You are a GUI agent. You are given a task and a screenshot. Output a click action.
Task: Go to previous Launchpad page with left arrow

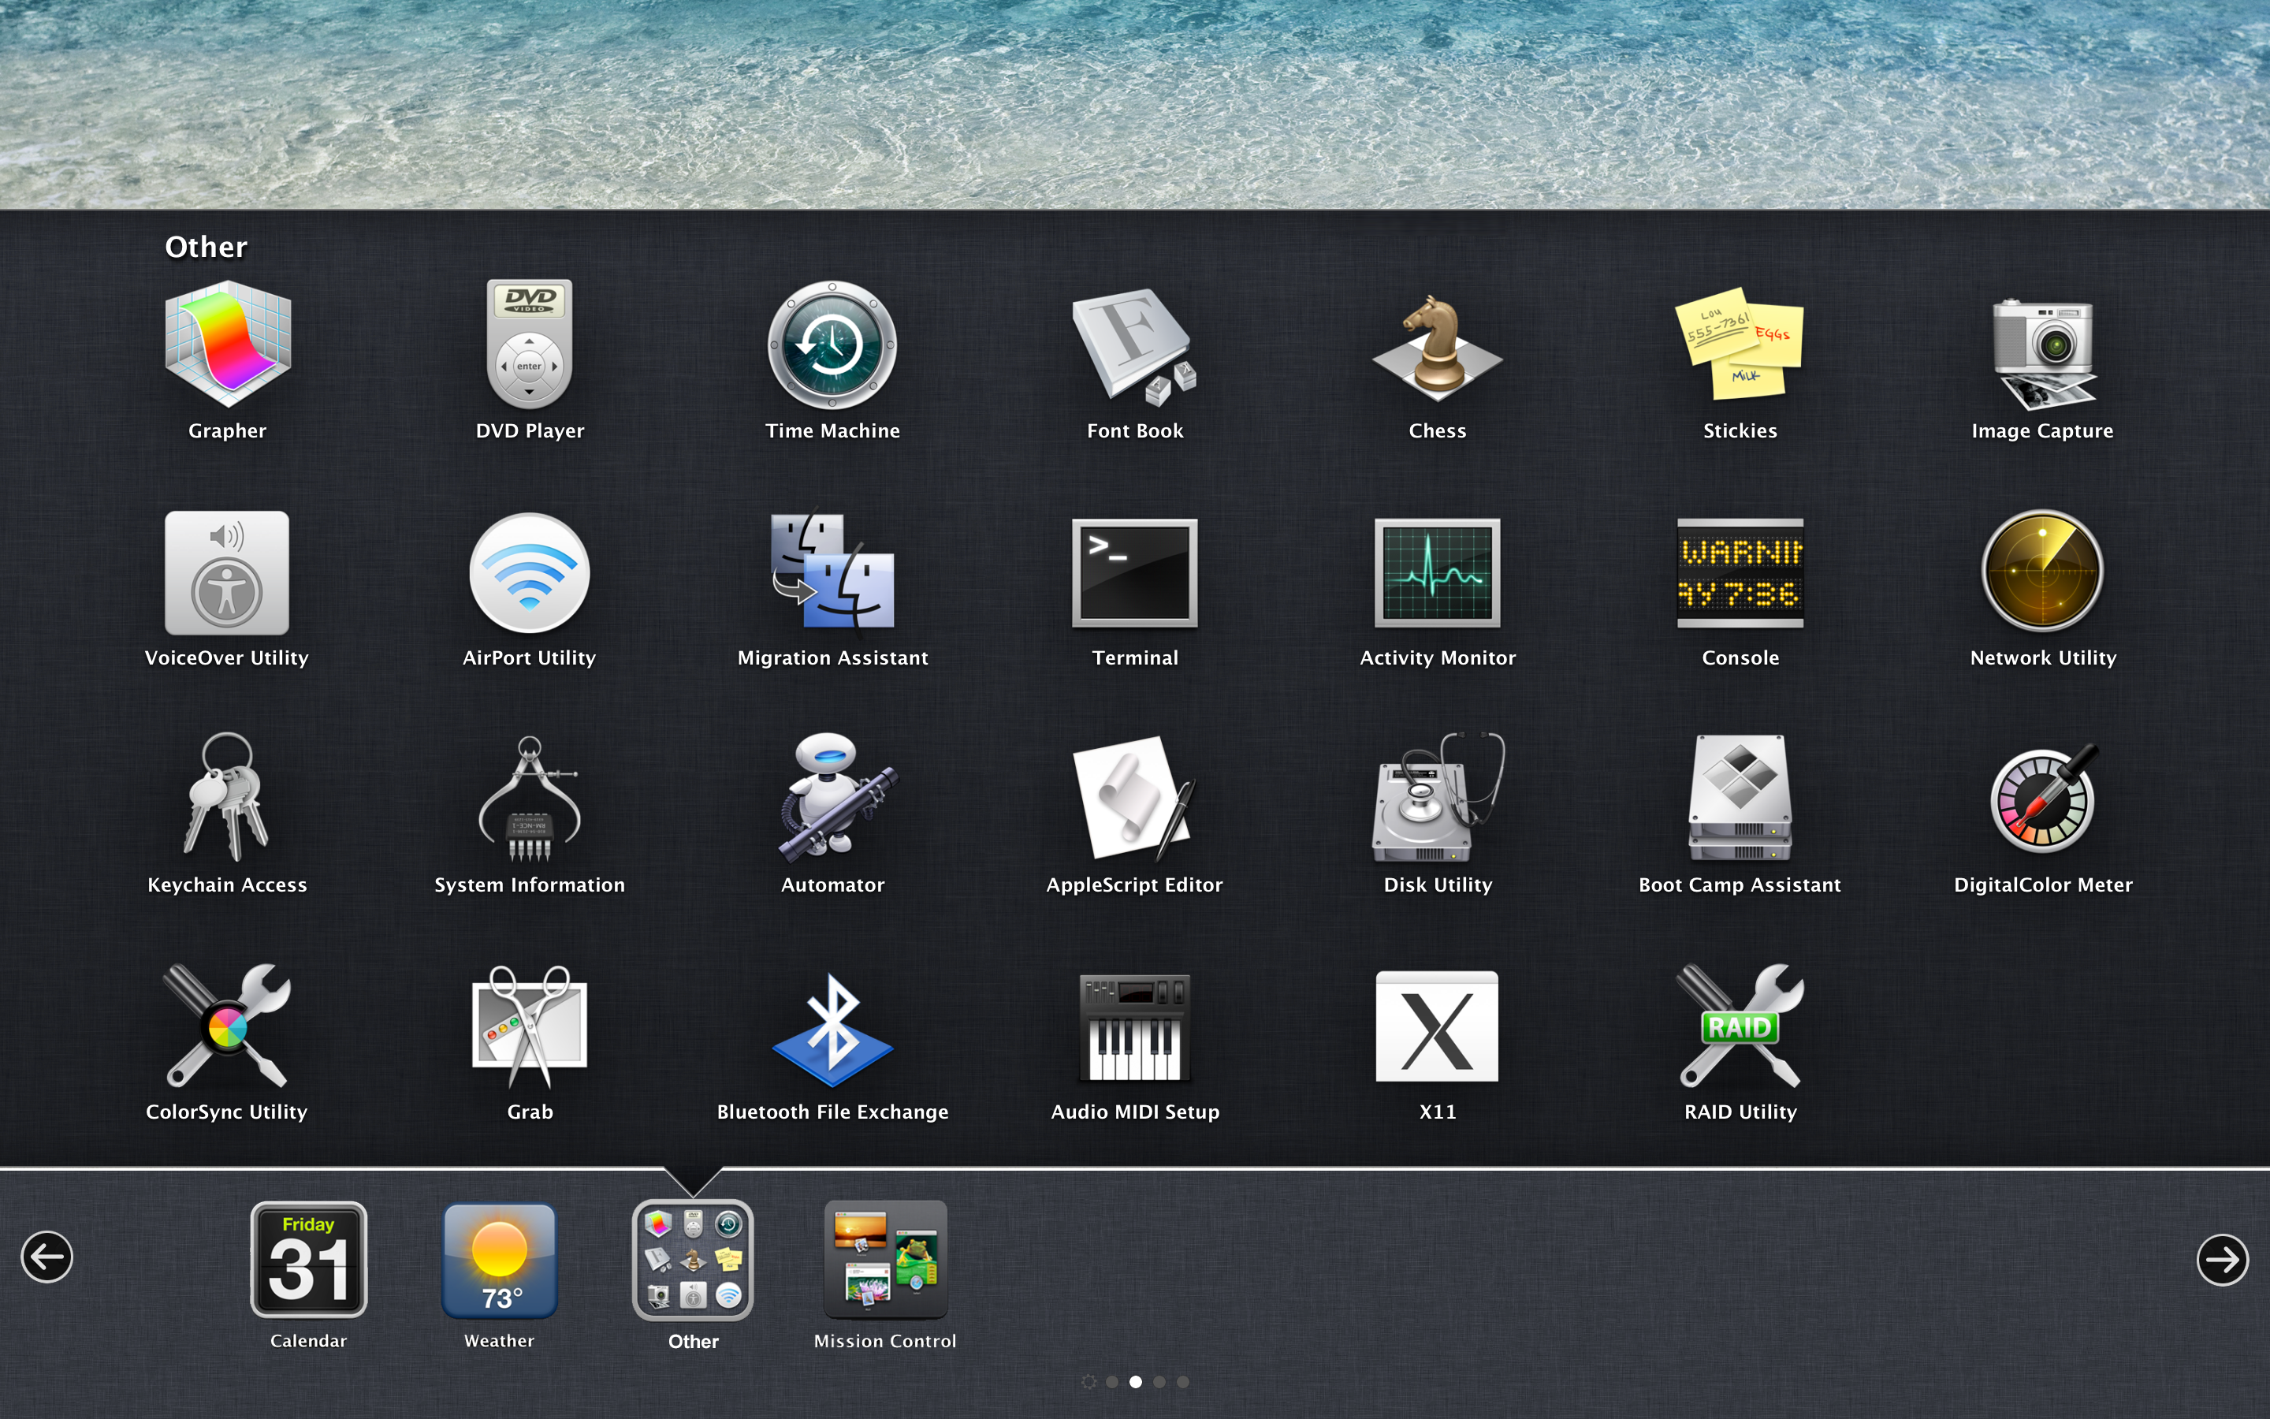click(47, 1257)
